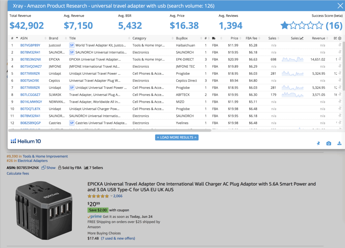Click the EPICKA adapter product image
Image resolution: width=345 pixels, height=248 pixels.
43,210
